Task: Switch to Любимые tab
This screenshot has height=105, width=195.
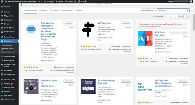Action: (x=79, y=10)
